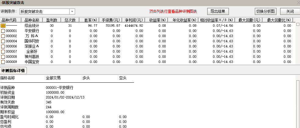
Task: Switch to the 评测指标详情 tab
Action: (13, 71)
